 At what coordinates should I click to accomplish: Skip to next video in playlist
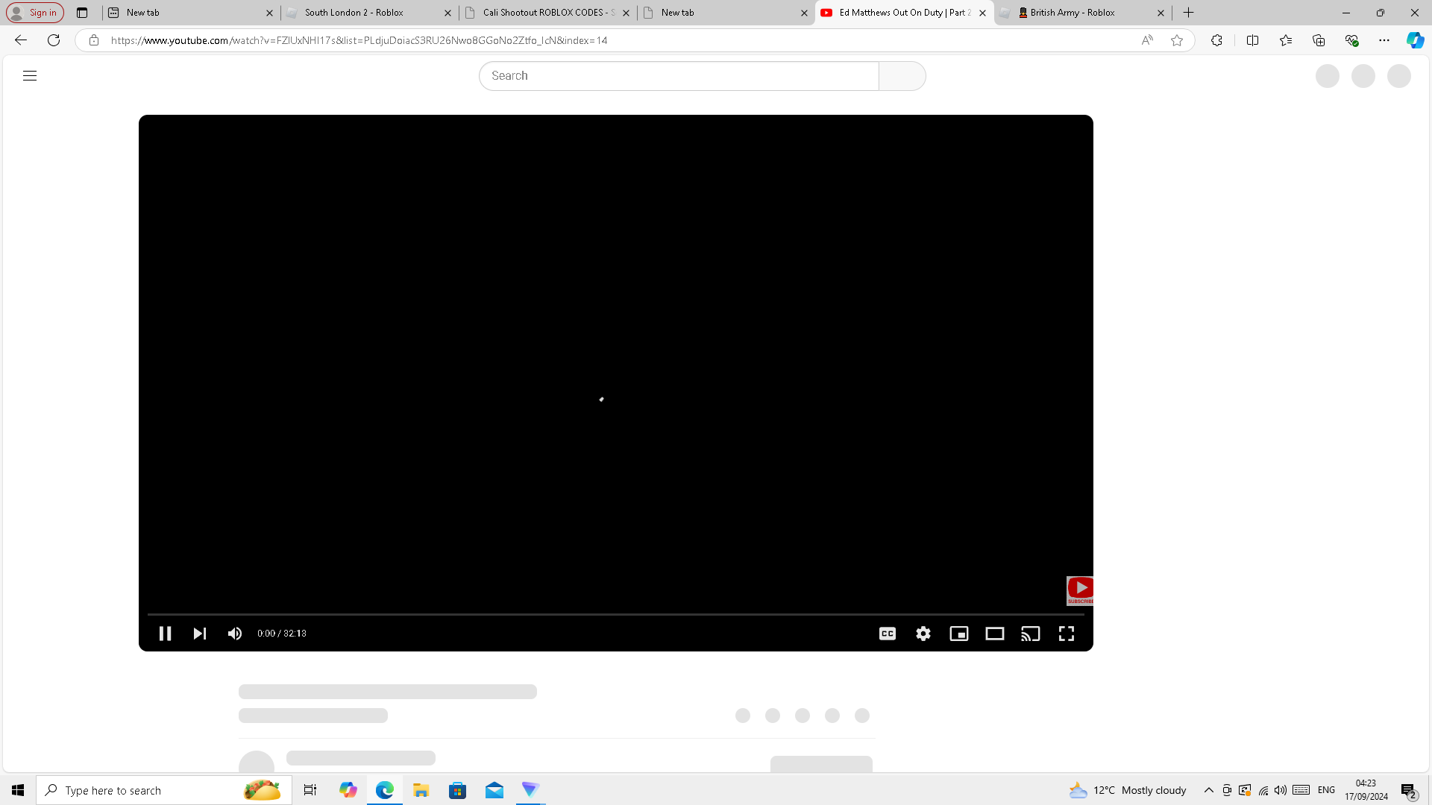pyautogui.click(x=199, y=634)
